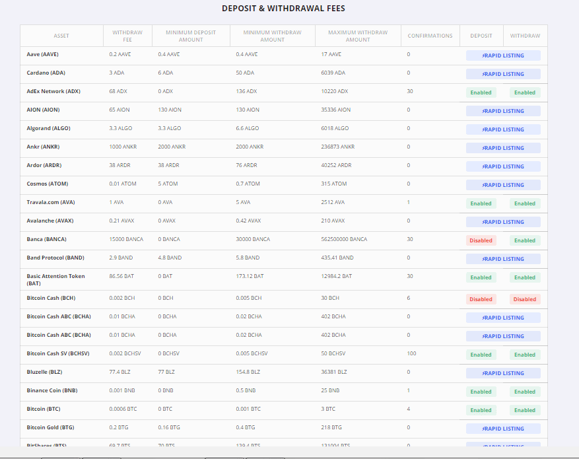Click deposit Enabled badge for Travala.com (AVA)
The height and width of the screenshot is (459, 579).
pyautogui.click(x=481, y=203)
